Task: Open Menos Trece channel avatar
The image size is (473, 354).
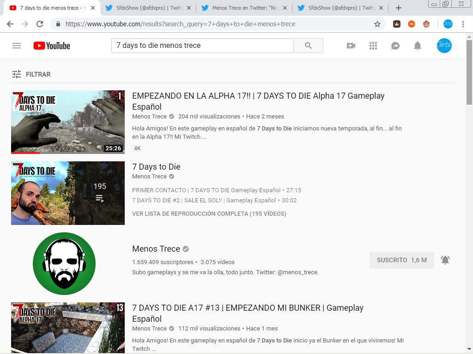Action: point(64,264)
